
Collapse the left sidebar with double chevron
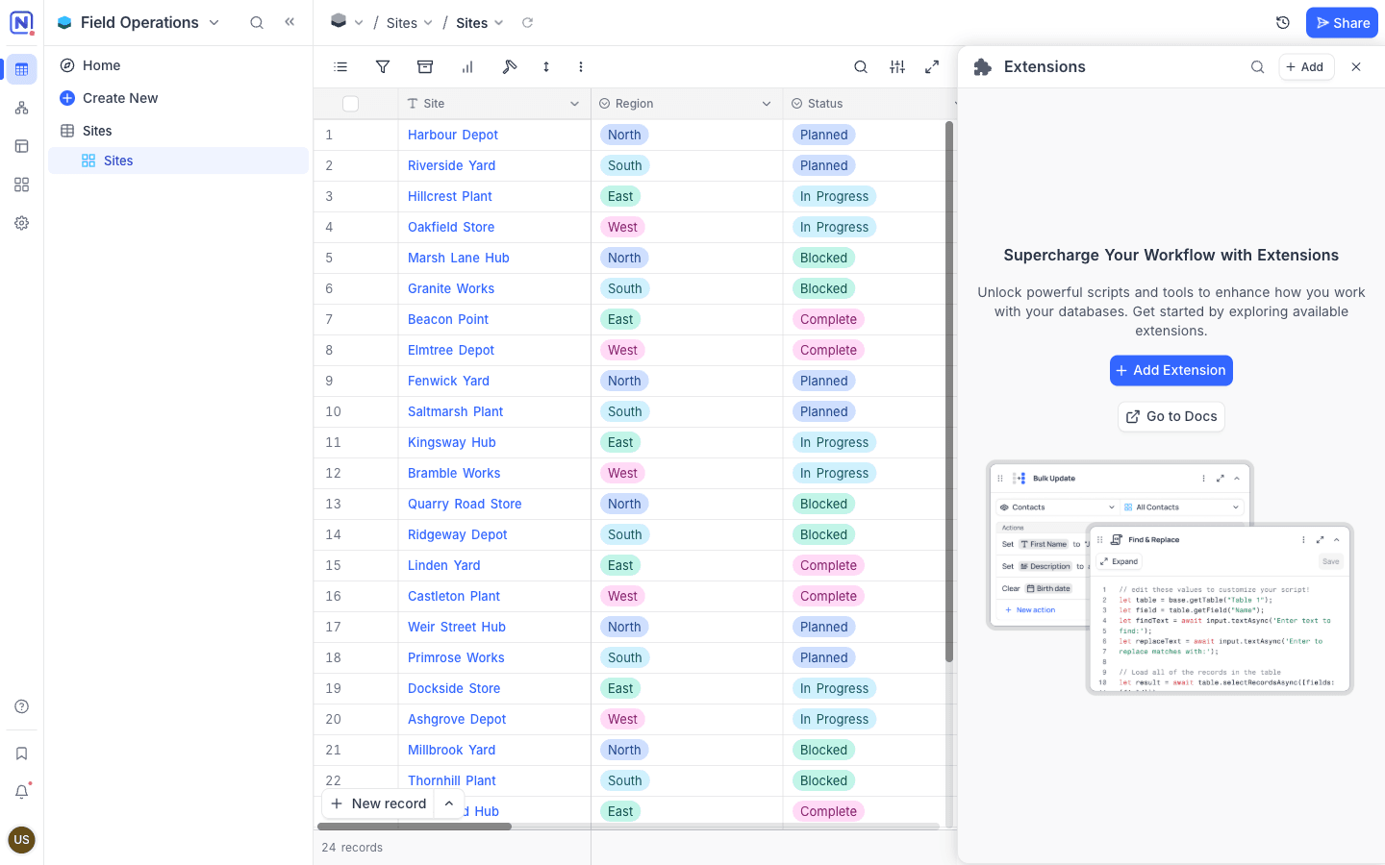coord(290,22)
